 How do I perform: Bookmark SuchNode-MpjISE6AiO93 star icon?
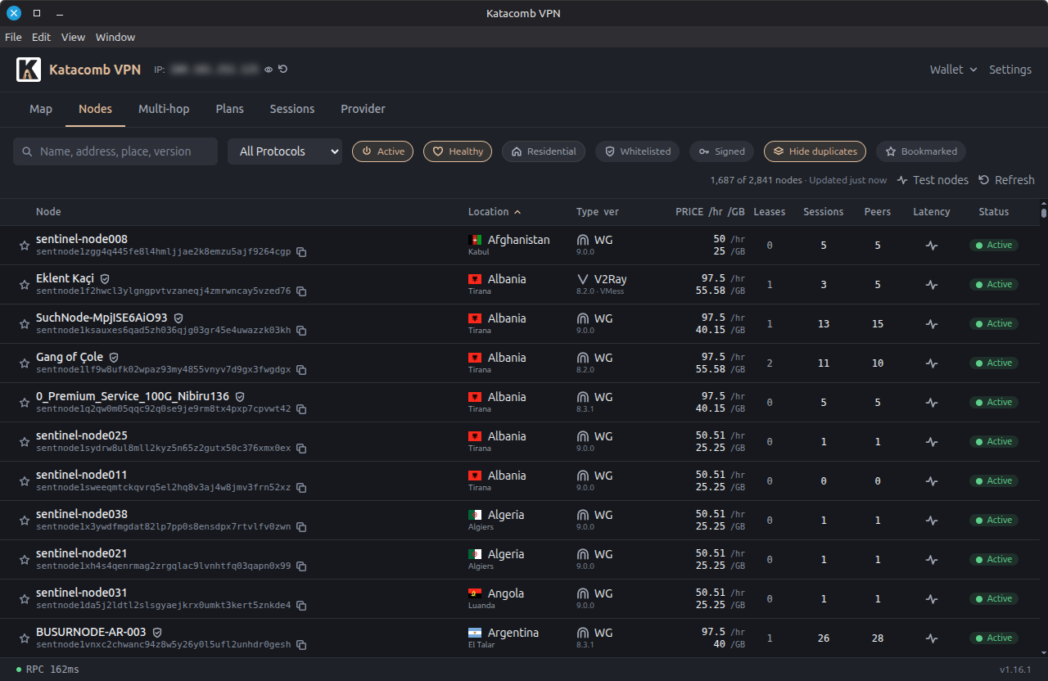coord(25,324)
